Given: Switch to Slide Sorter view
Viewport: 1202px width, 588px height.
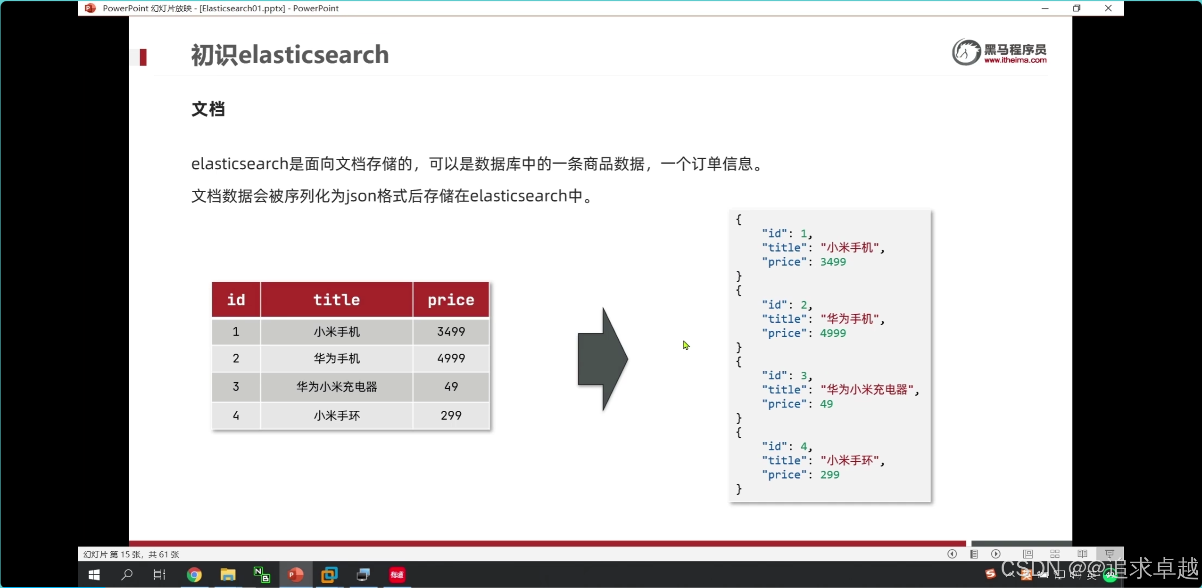Looking at the screenshot, I should [x=1055, y=554].
